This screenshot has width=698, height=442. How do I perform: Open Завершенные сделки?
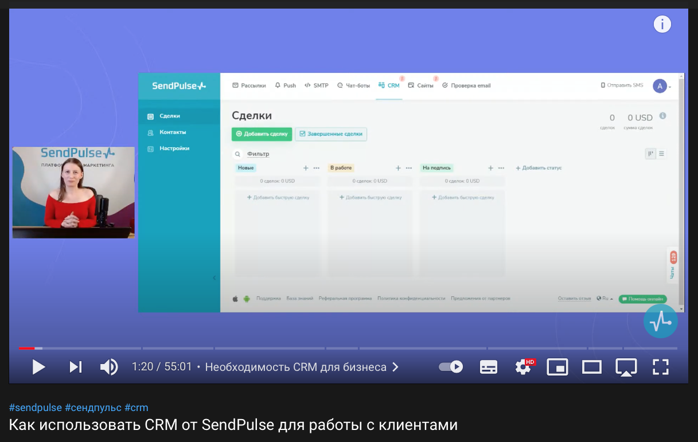point(331,134)
